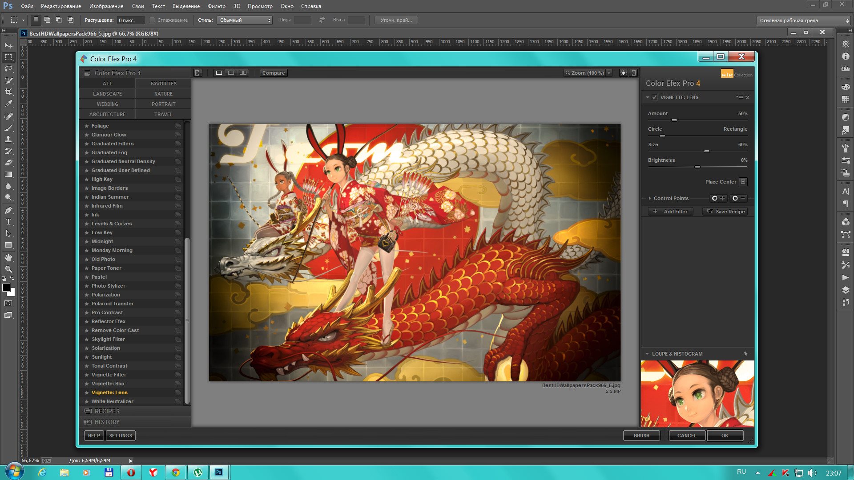Click the Compare button
Screen dimensions: 854x480
274,73
